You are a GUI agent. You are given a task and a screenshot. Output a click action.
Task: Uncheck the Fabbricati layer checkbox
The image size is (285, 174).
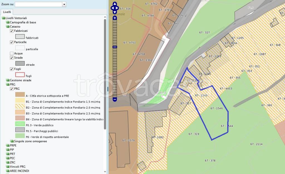[x=12, y=31]
